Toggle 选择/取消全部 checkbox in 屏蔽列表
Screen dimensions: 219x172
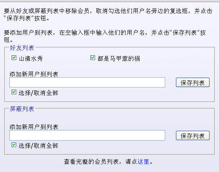(x=14, y=145)
